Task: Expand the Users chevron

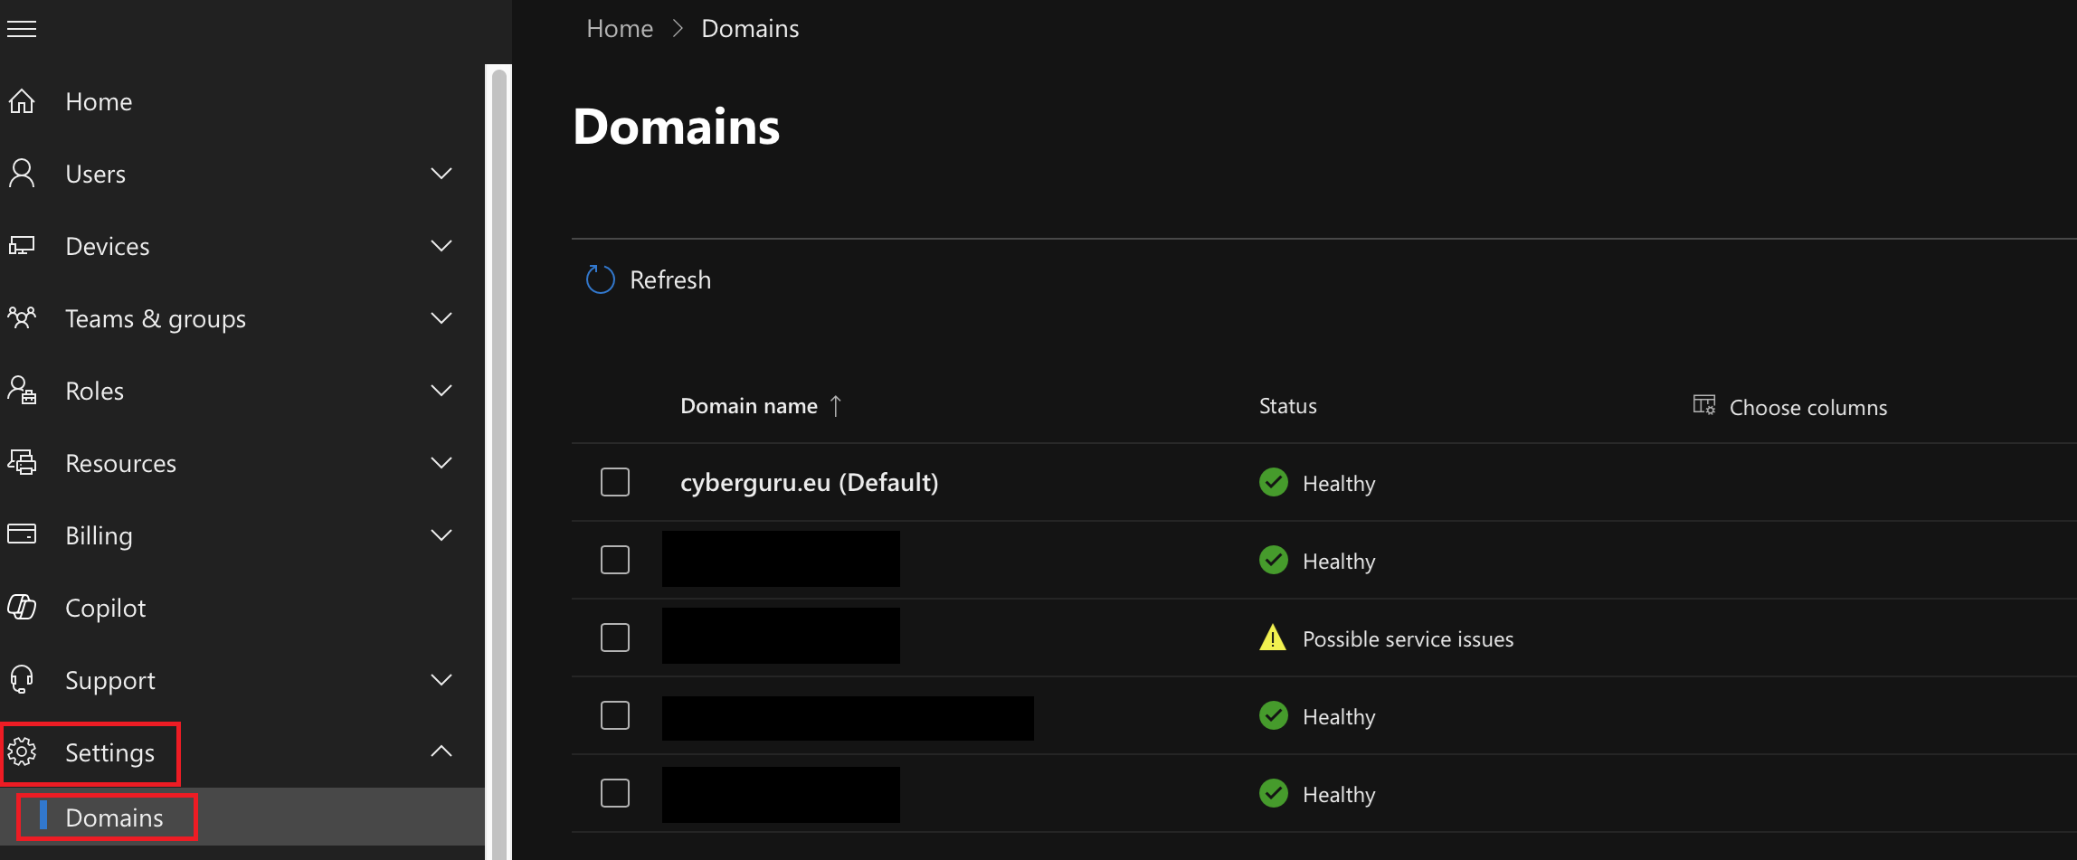Action: (x=441, y=174)
